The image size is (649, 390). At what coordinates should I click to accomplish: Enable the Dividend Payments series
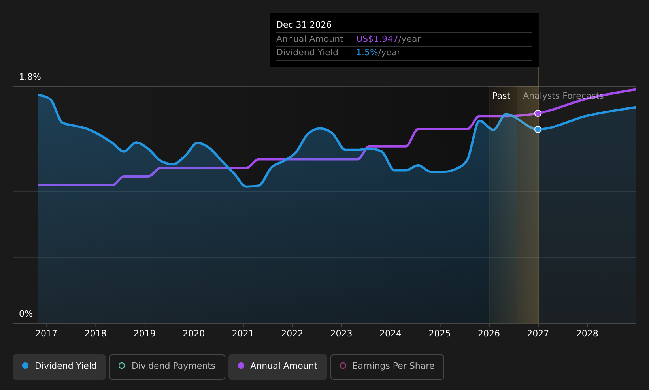(167, 367)
